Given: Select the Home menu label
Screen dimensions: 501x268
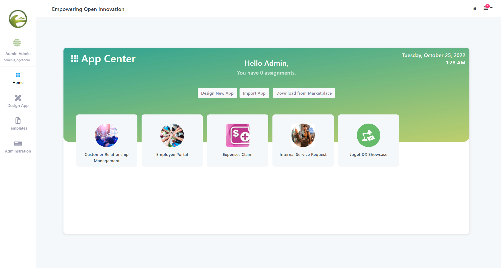Looking at the screenshot, I should 18,83.
